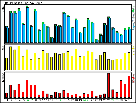Click green weekend day 6 label

pos(28,100)
